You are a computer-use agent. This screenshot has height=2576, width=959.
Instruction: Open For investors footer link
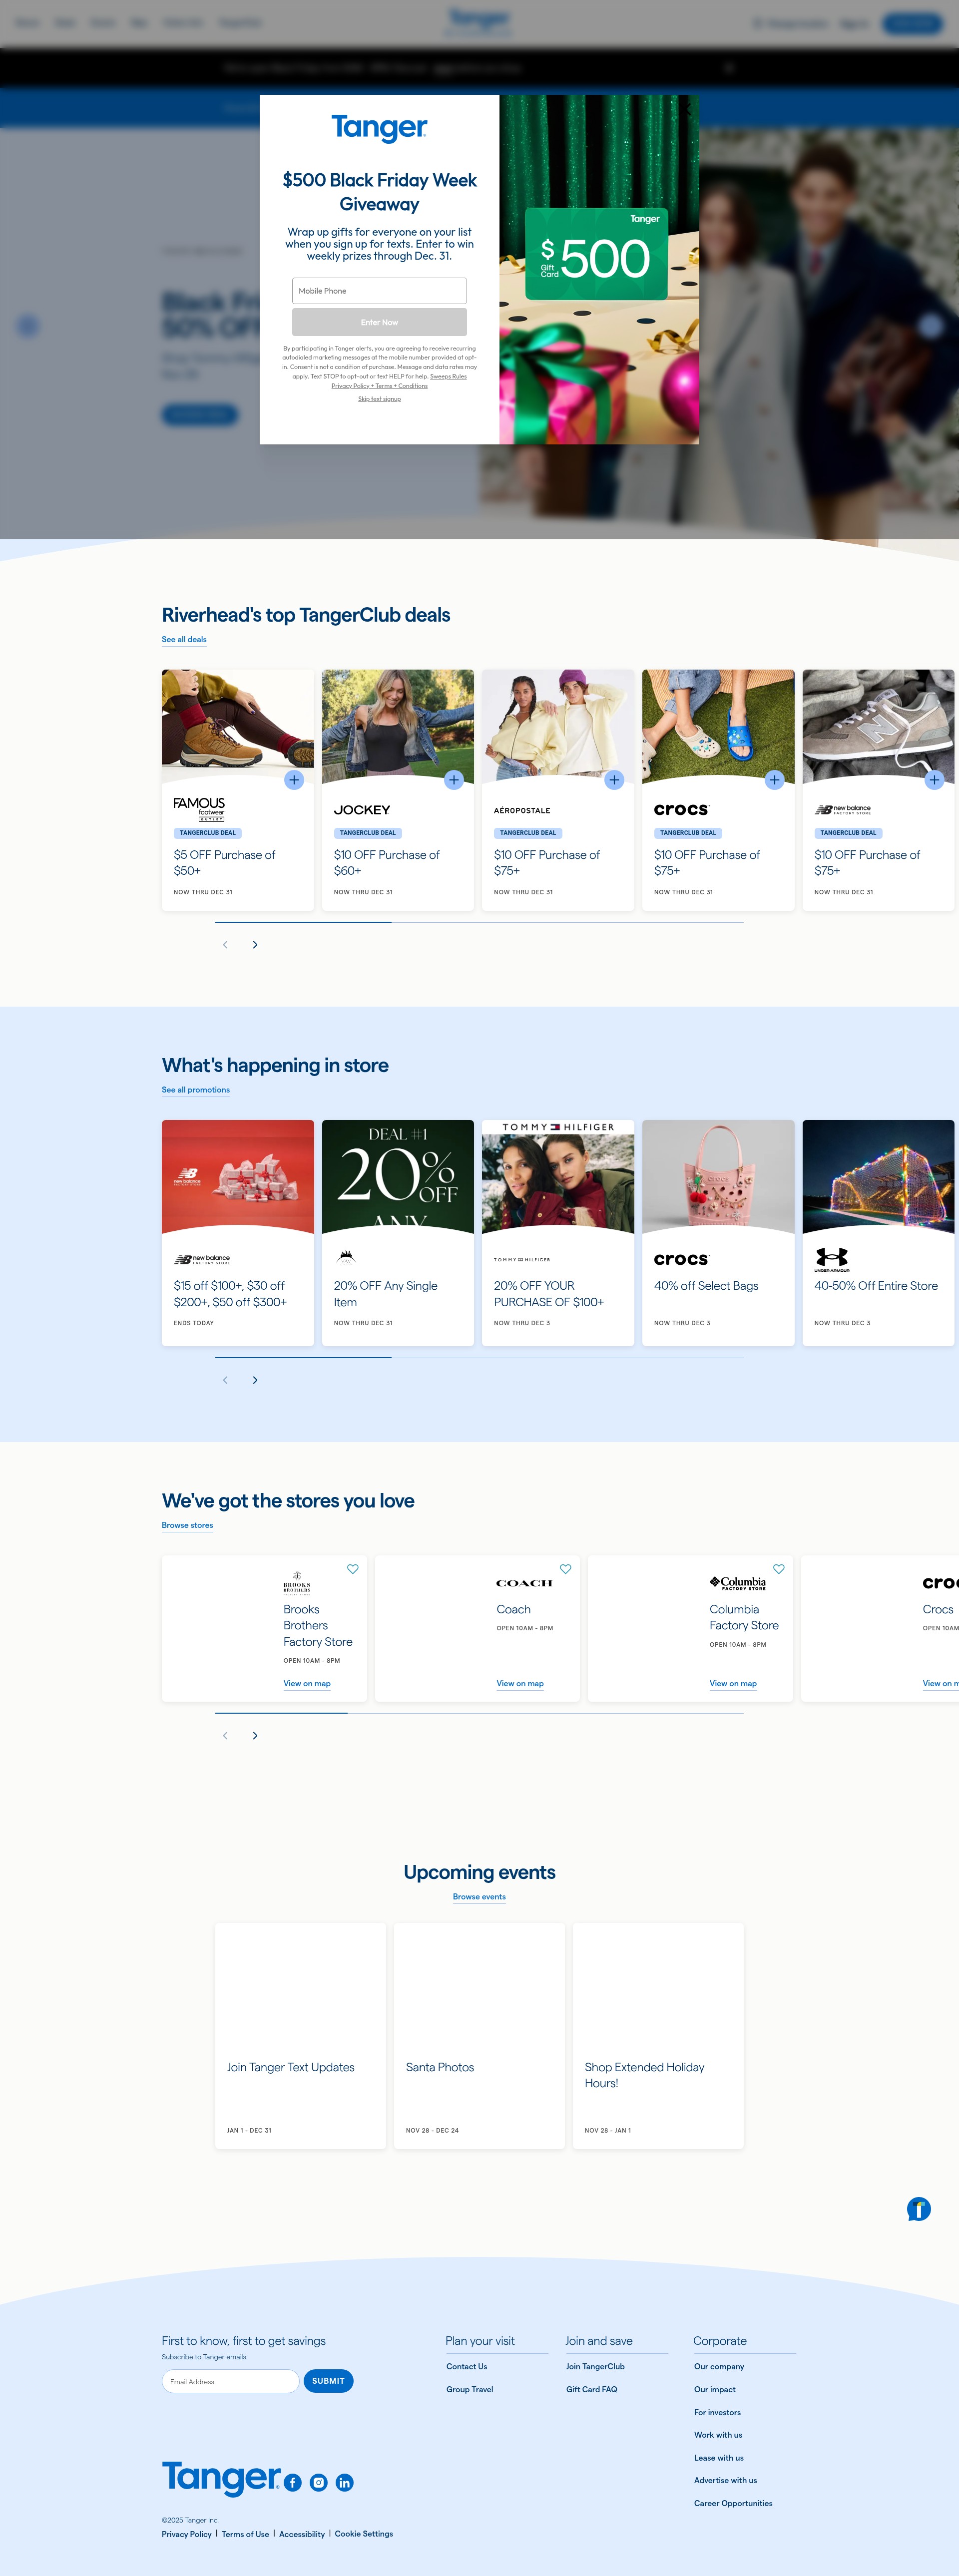click(718, 2413)
